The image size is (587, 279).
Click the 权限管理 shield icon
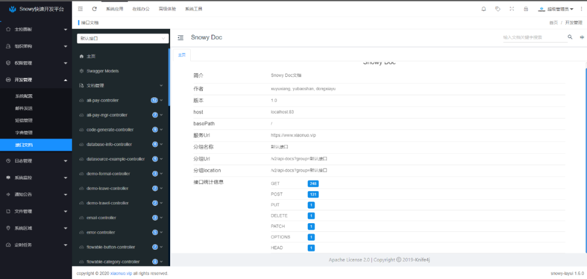[x=8, y=63]
